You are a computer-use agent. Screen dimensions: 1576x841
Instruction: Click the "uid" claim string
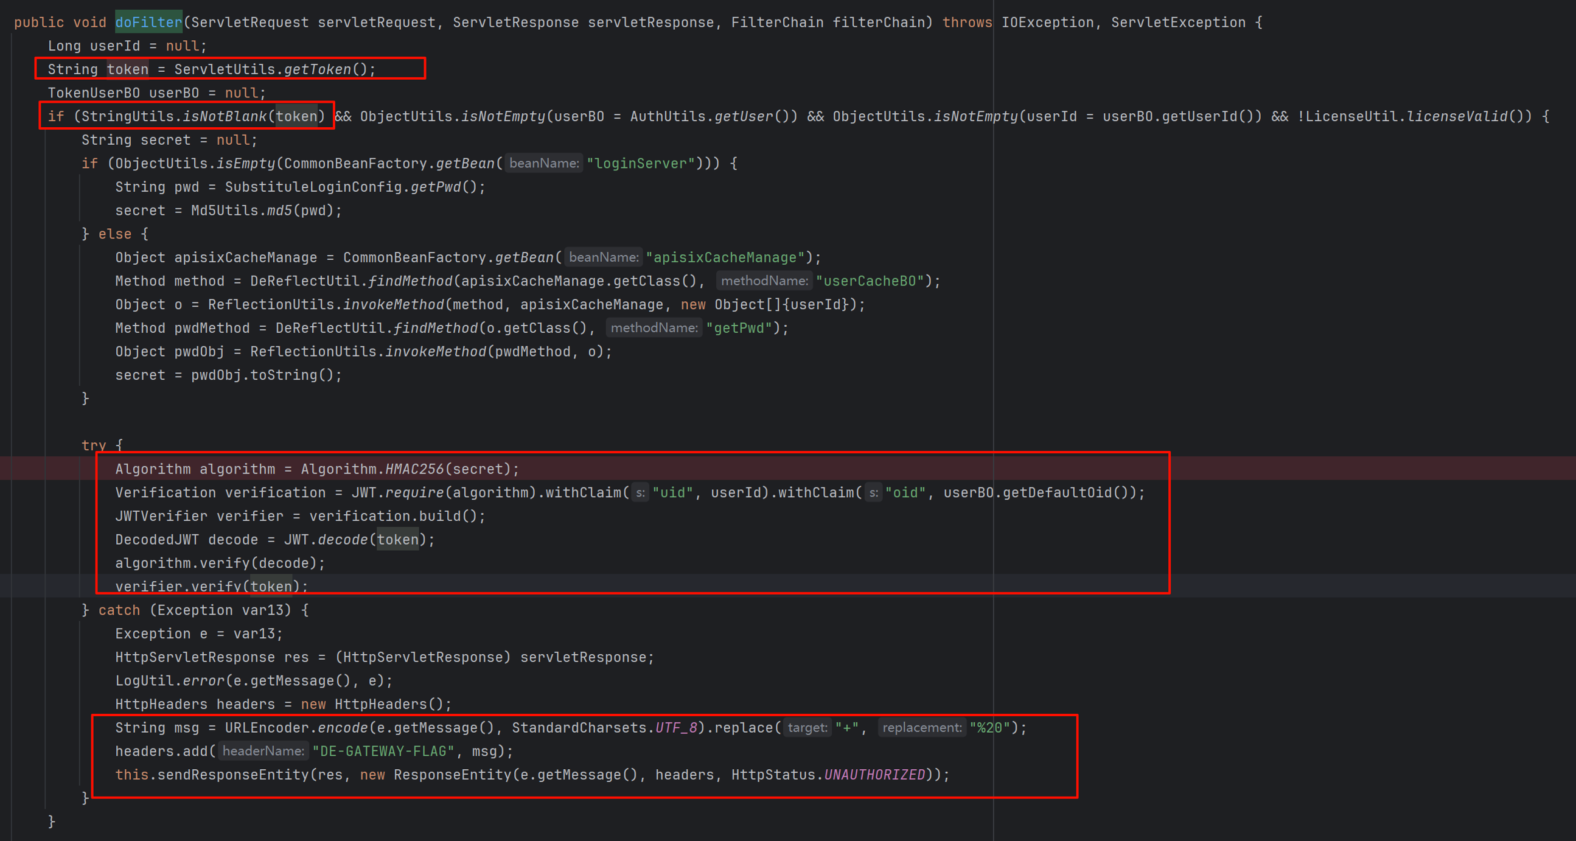click(x=672, y=493)
